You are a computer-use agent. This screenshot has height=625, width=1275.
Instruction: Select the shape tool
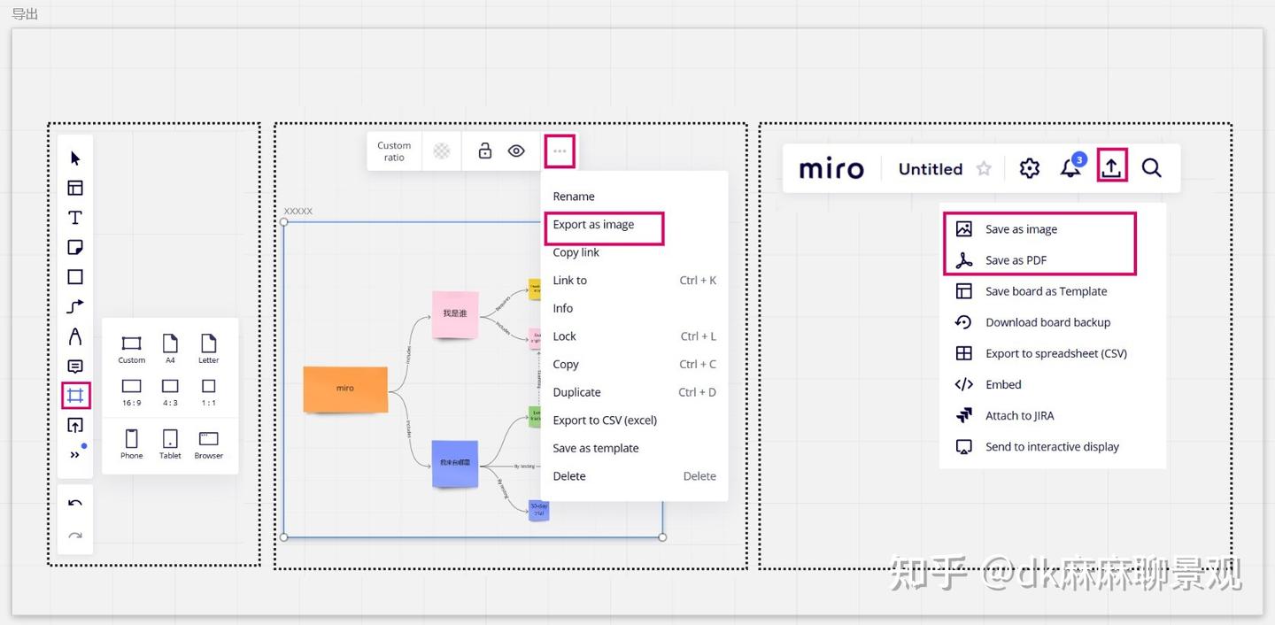point(74,276)
